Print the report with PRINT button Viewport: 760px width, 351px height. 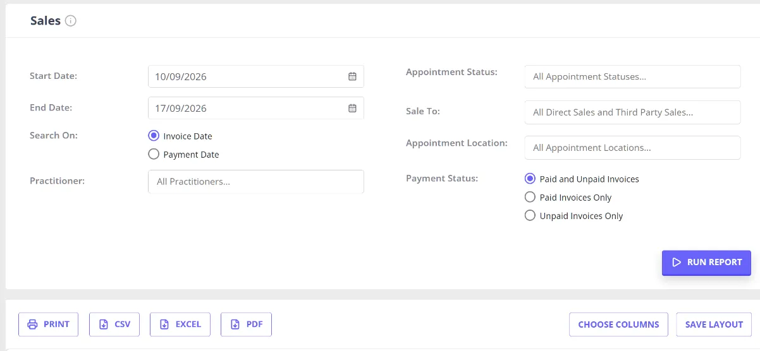pyautogui.click(x=48, y=324)
